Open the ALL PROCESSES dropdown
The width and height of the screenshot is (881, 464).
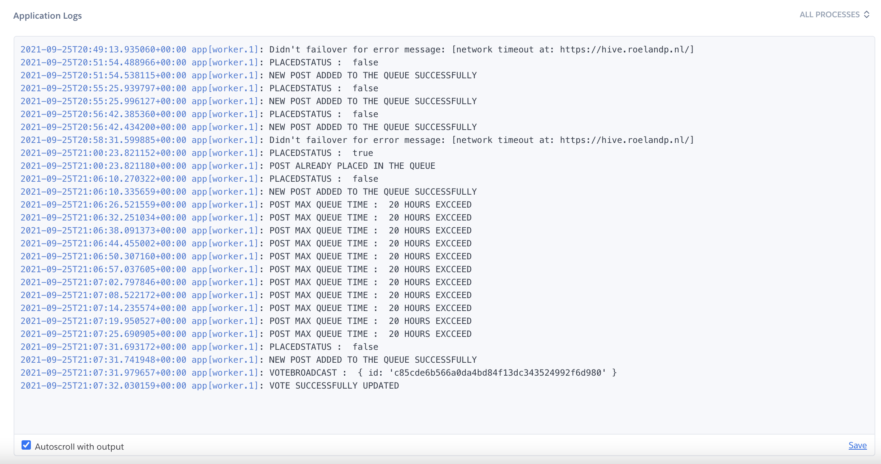click(834, 15)
